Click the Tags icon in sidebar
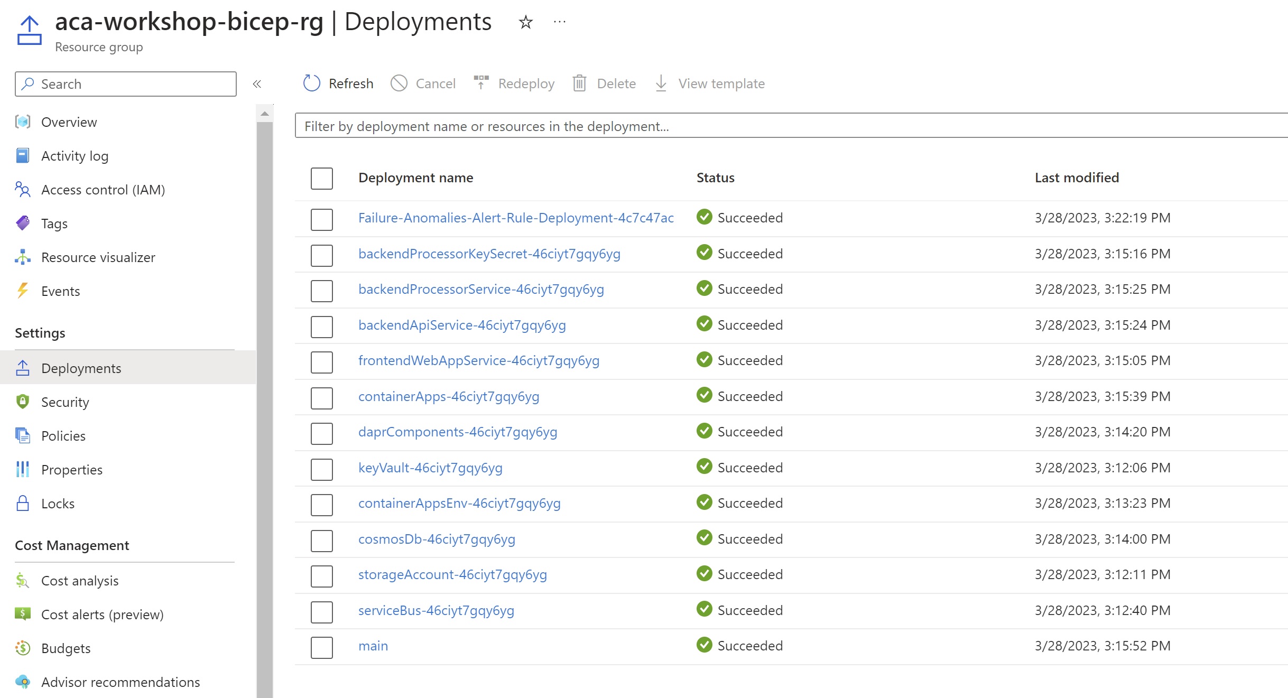The image size is (1288, 698). coord(23,223)
